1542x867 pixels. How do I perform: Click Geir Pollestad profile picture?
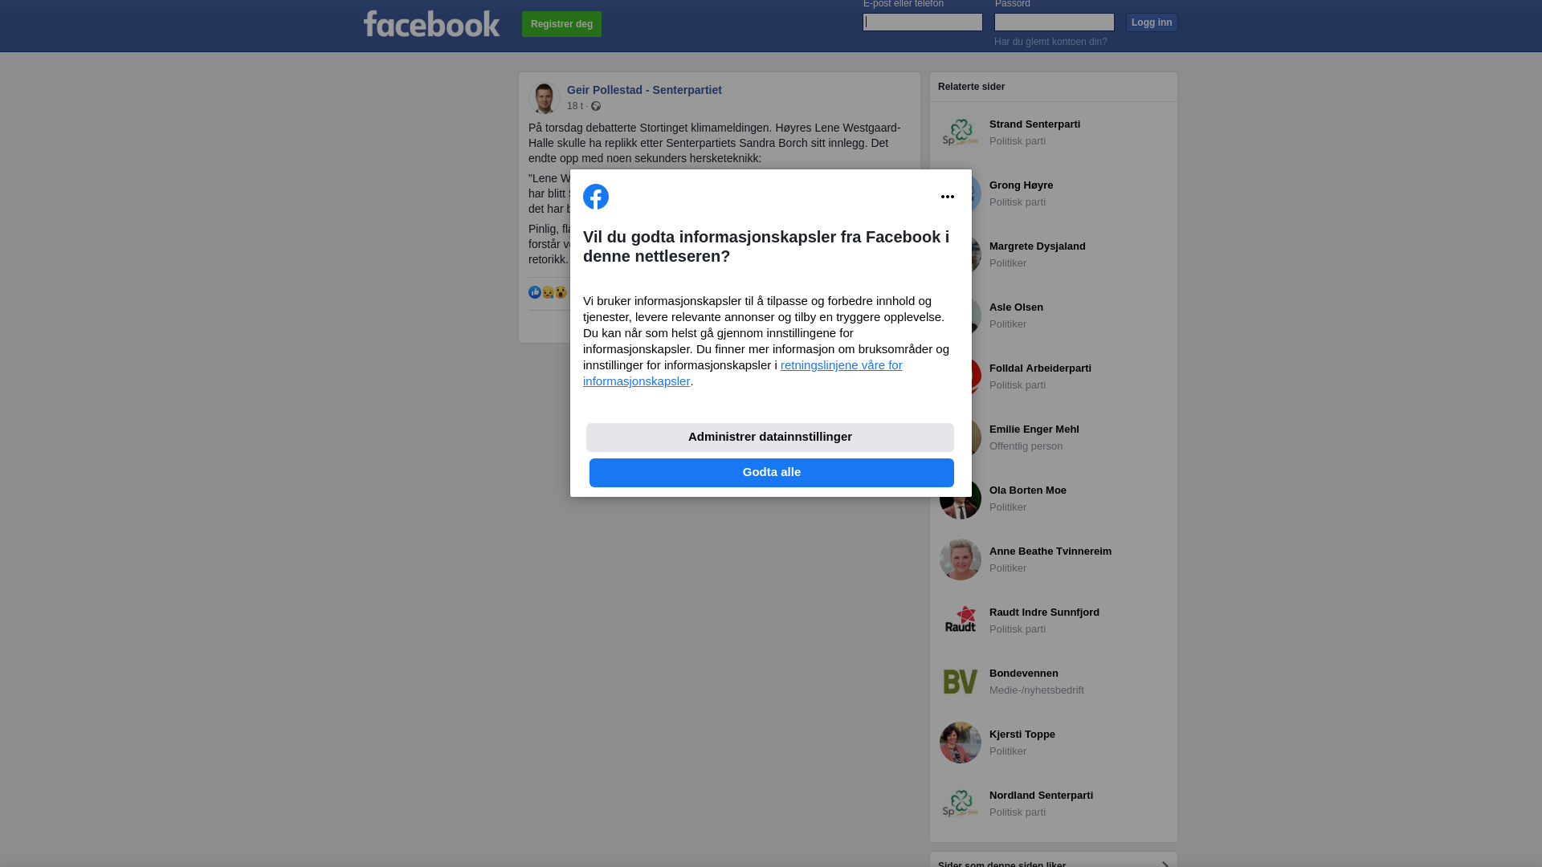(545, 98)
